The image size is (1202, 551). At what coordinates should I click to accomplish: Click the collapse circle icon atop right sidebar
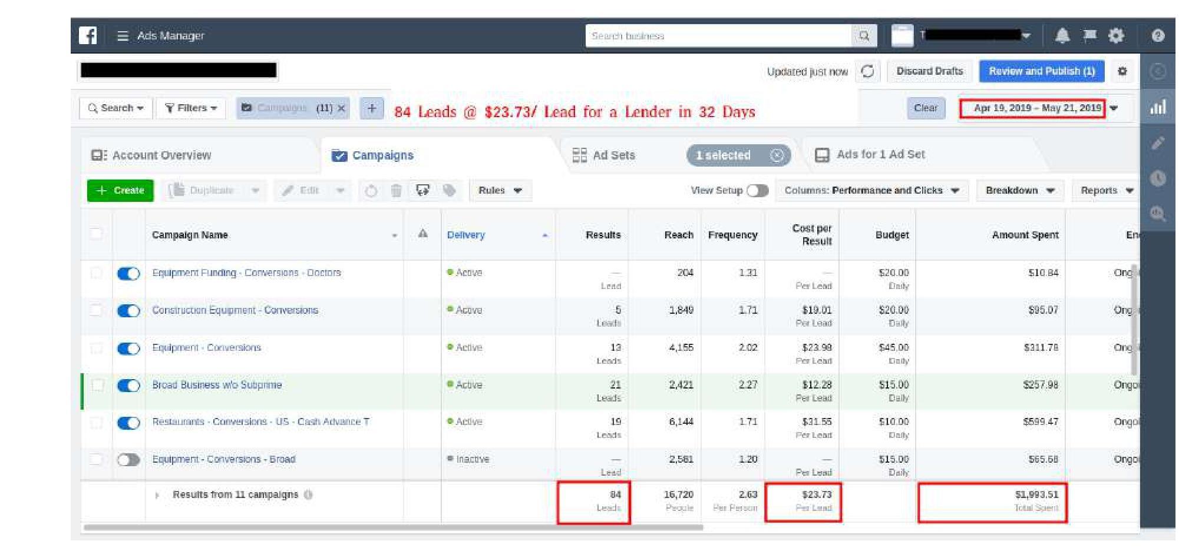coord(1158,72)
